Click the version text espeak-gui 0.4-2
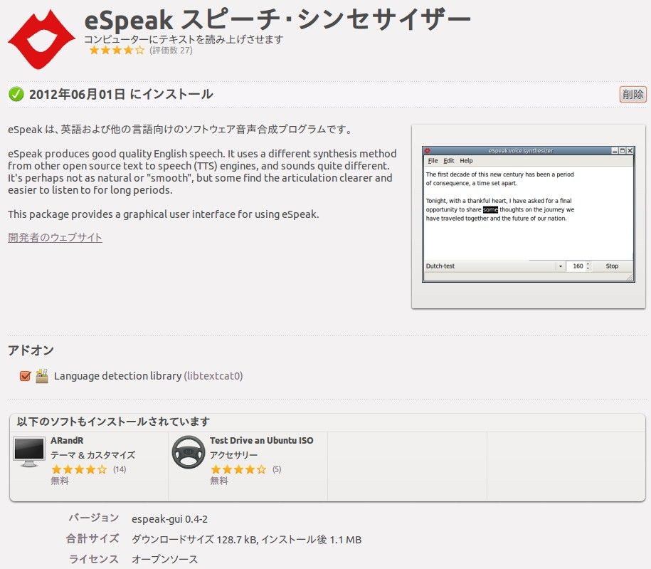This screenshot has height=569, width=651. (x=169, y=519)
